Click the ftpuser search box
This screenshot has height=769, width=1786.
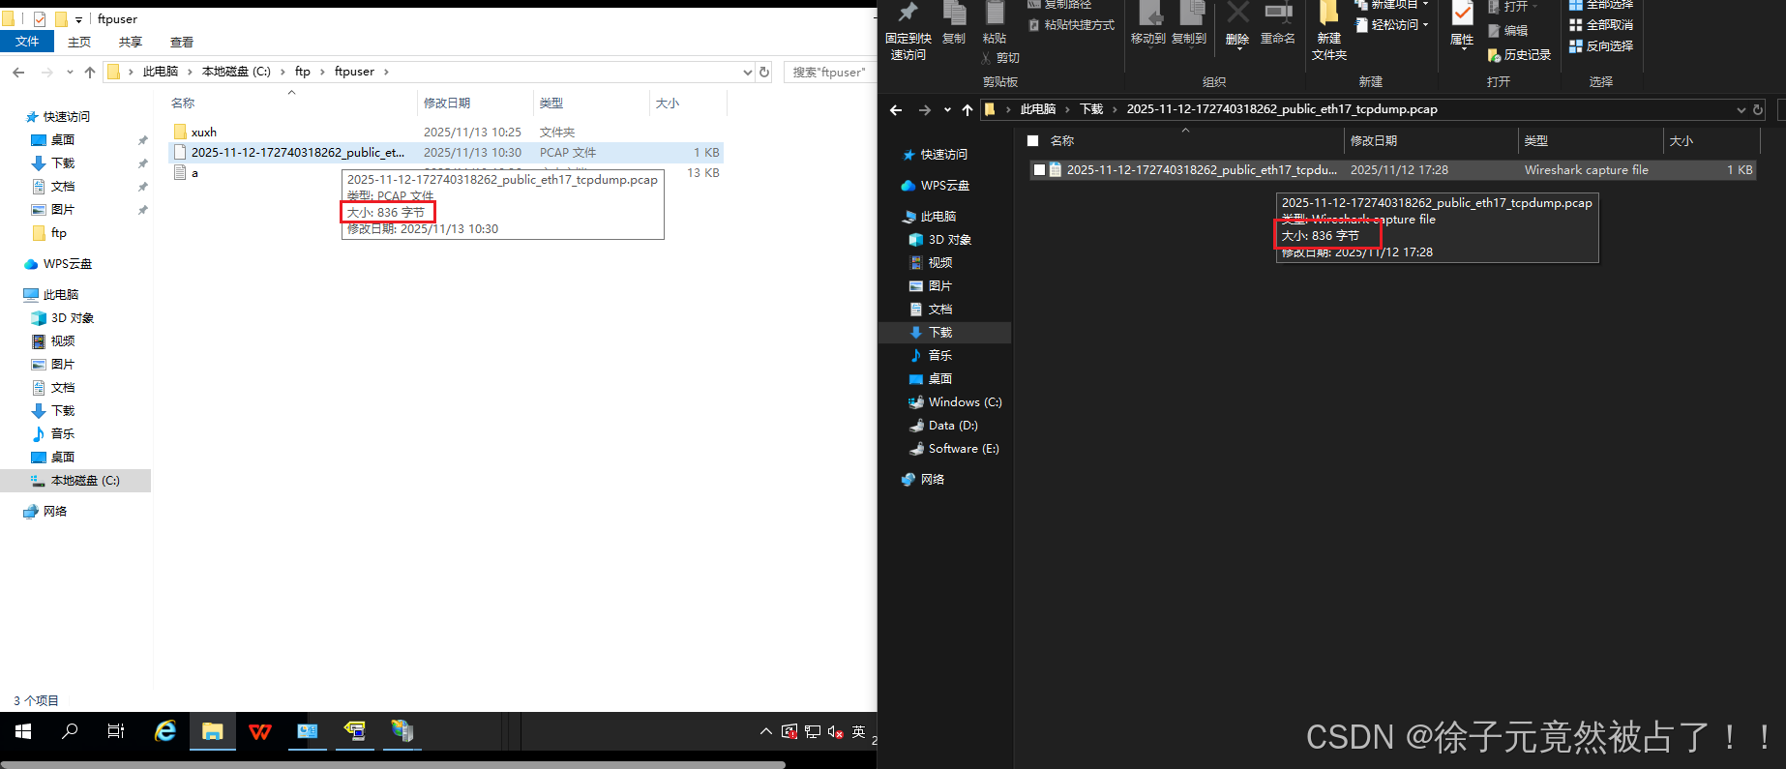click(830, 72)
